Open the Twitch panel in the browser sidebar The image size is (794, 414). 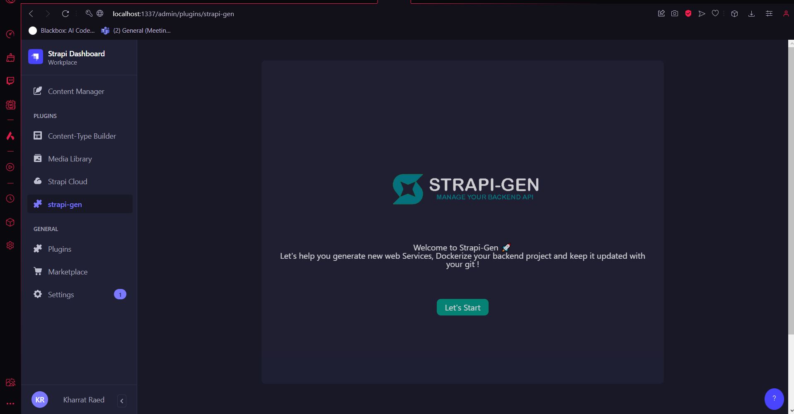click(10, 81)
